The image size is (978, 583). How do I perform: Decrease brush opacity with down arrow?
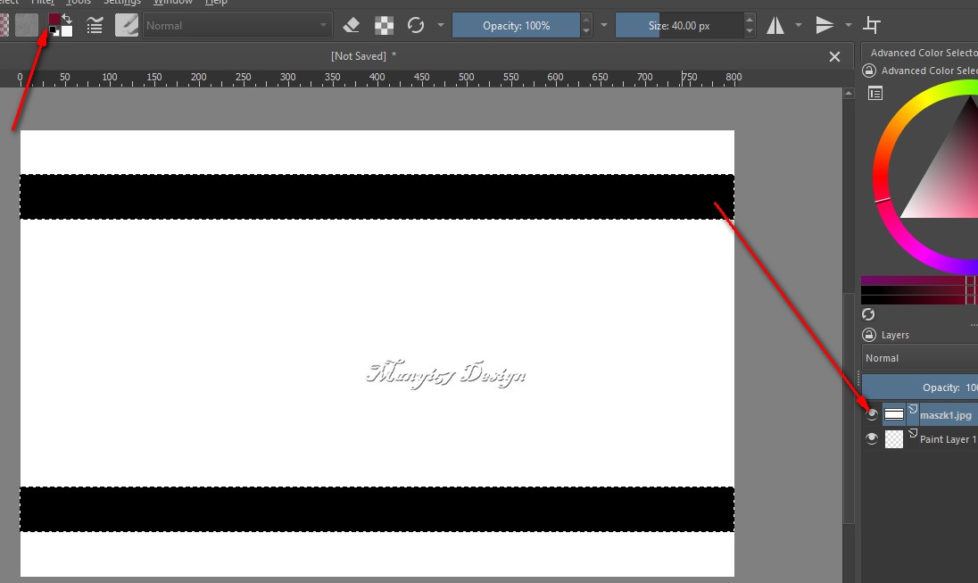pyautogui.click(x=586, y=32)
